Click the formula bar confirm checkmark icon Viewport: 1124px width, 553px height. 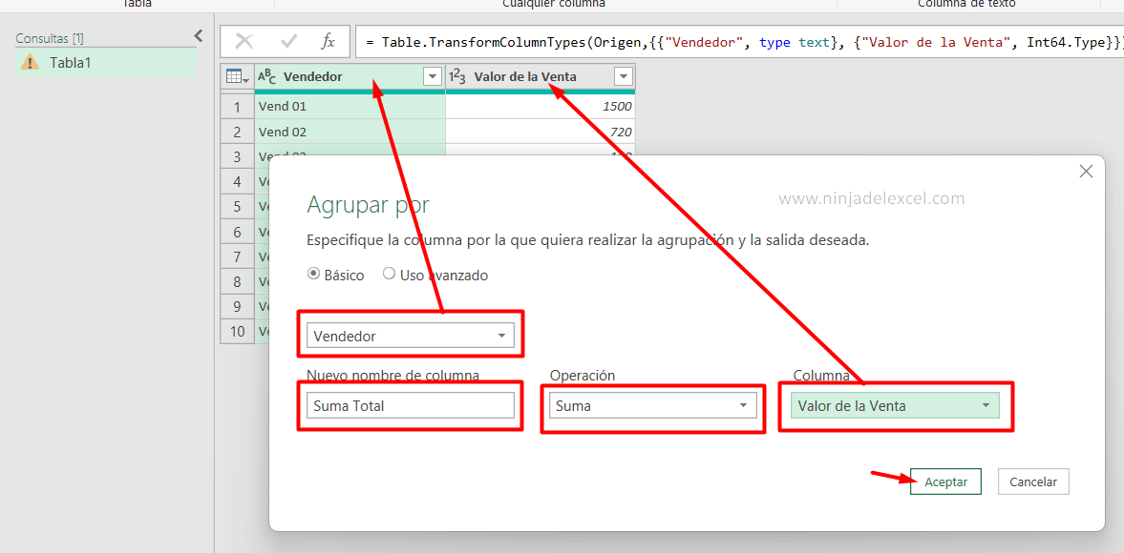pyautogui.click(x=288, y=41)
